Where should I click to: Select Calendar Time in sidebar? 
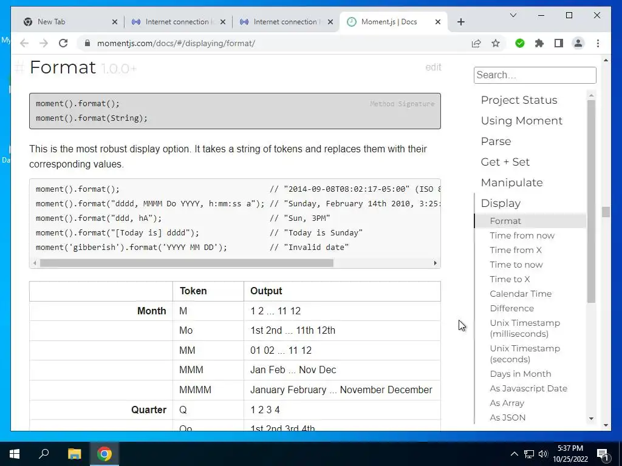pos(521,294)
